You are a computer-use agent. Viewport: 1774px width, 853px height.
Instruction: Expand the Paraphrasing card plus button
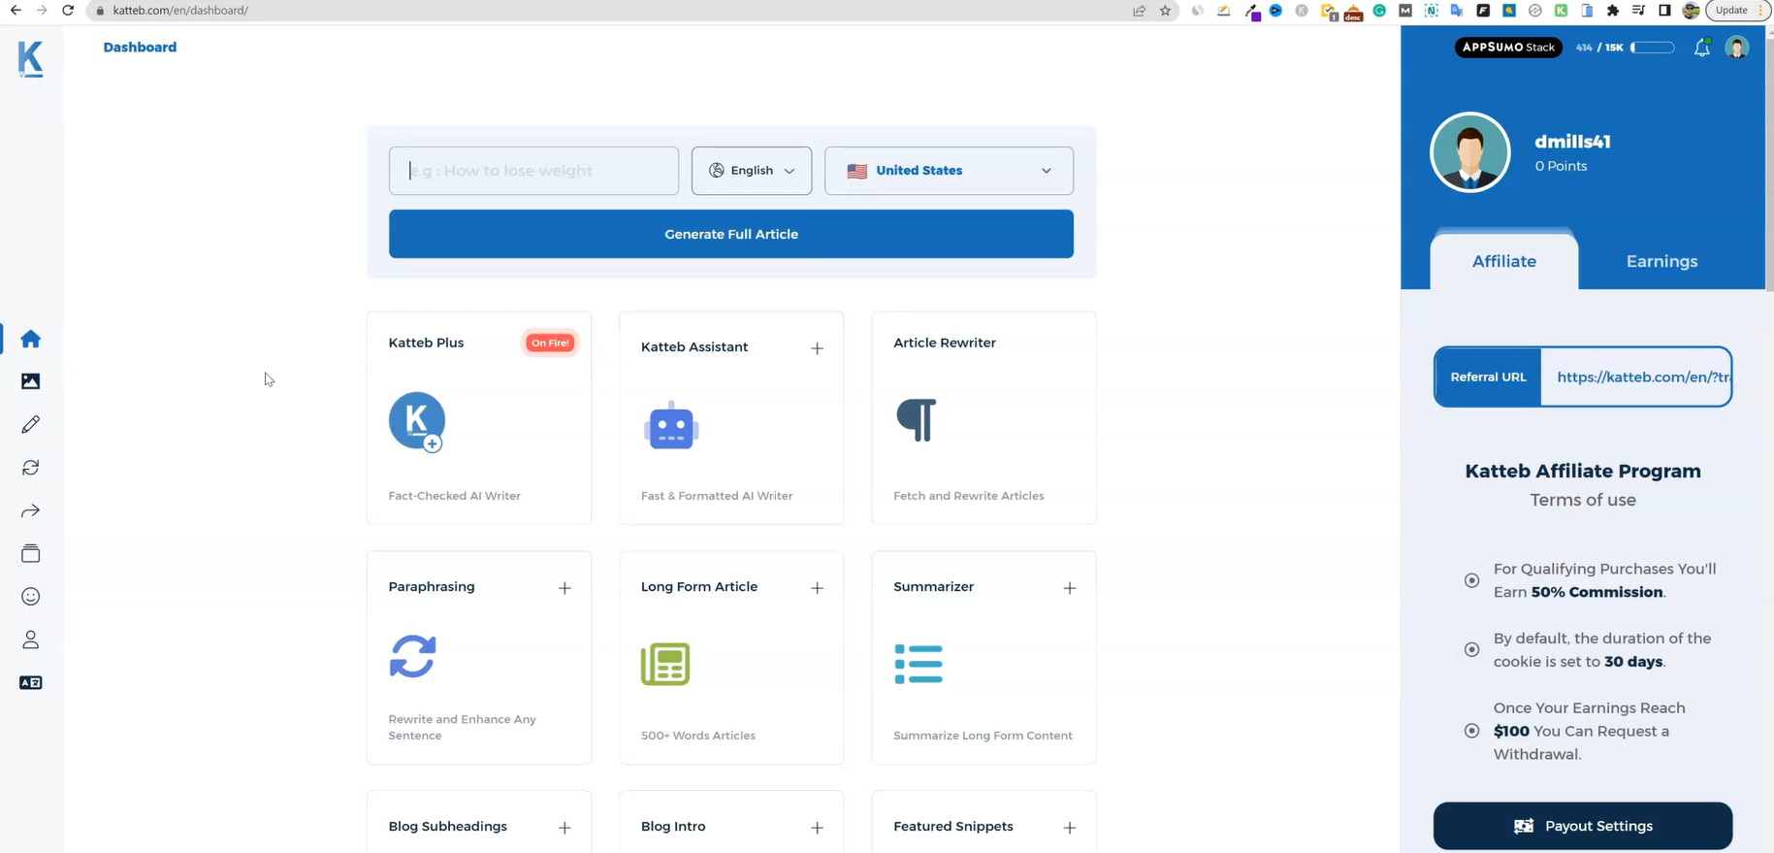click(x=564, y=588)
